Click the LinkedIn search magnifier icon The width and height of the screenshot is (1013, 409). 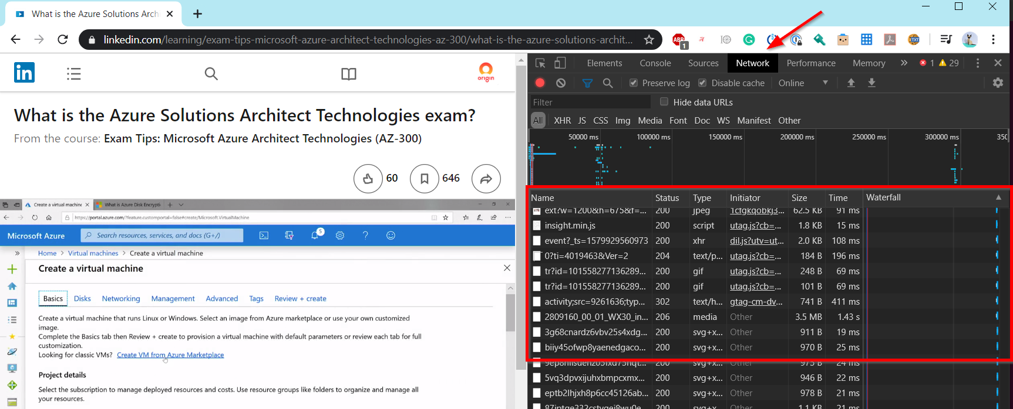211,74
